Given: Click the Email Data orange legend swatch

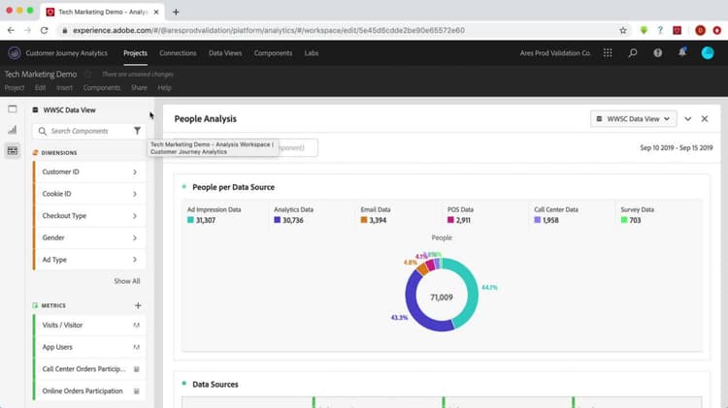Looking at the screenshot, I should (x=364, y=220).
